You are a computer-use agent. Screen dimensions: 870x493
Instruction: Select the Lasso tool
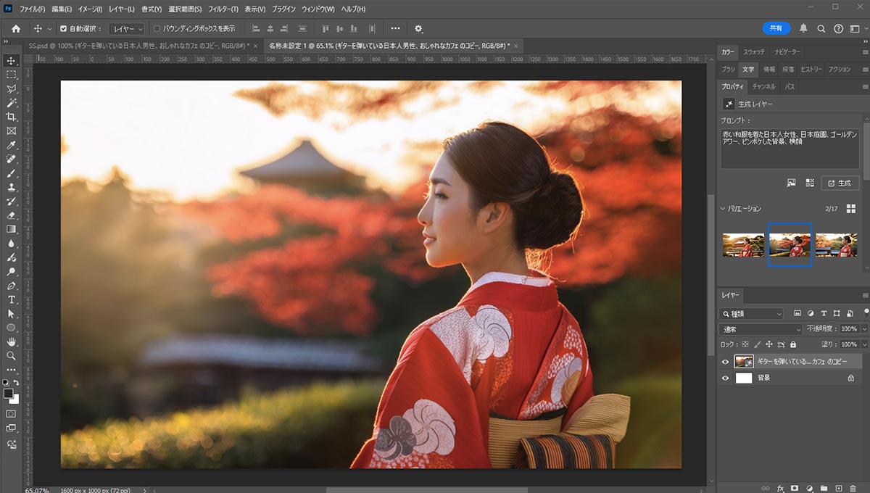[12, 88]
